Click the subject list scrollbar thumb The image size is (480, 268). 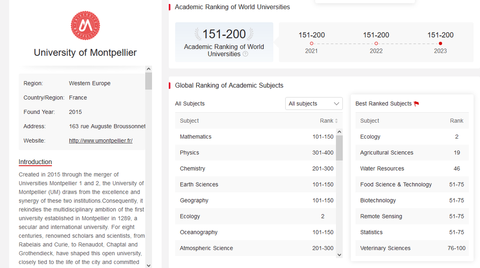click(x=340, y=148)
